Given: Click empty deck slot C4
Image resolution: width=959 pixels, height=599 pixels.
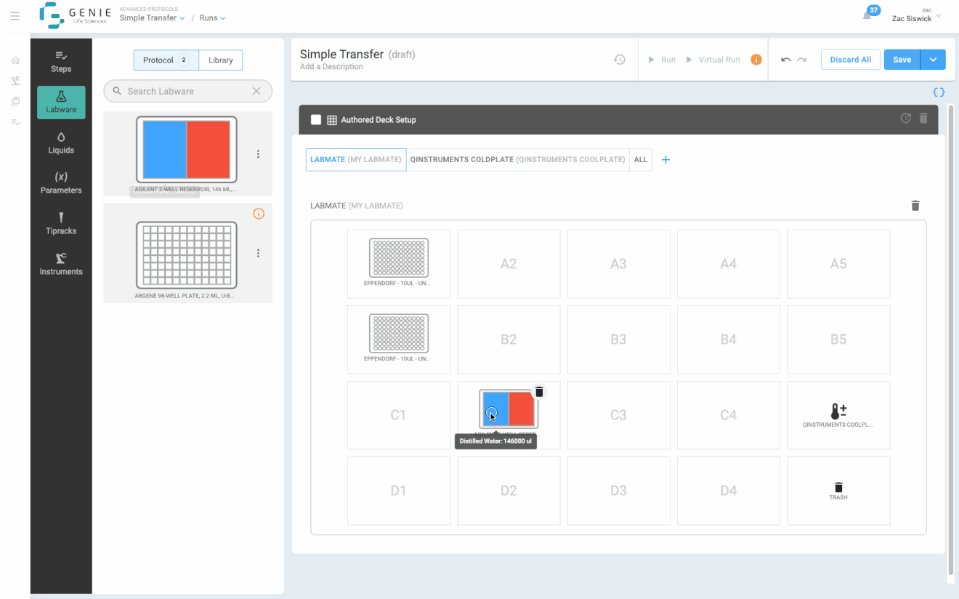Looking at the screenshot, I should 729,415.
